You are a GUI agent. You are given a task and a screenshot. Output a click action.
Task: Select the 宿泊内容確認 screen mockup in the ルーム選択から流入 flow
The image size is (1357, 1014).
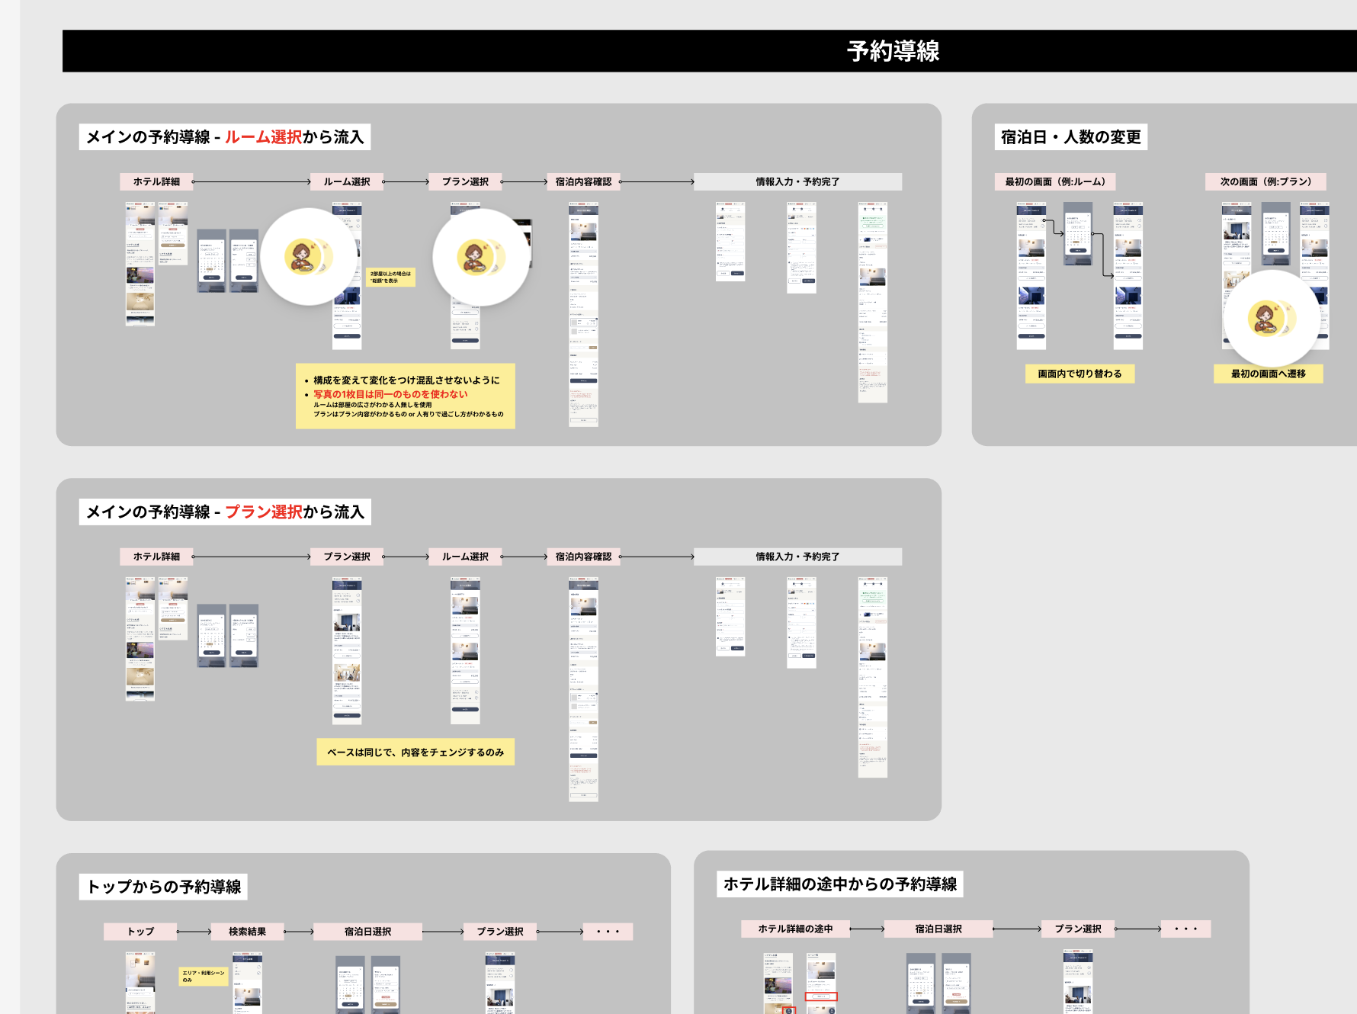(583, 314)
